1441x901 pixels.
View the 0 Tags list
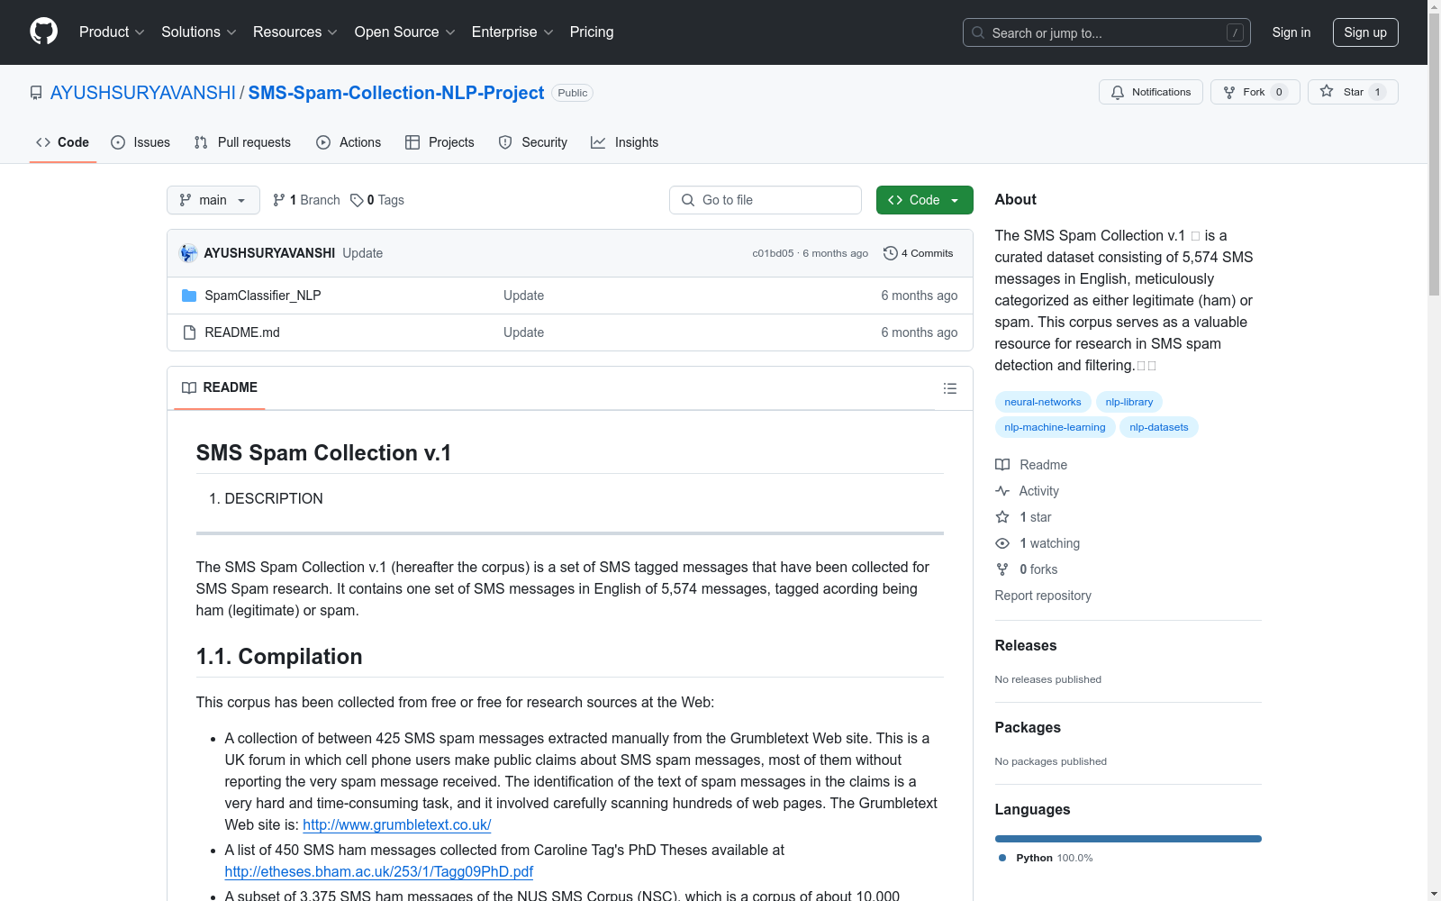(x=377, y=200)
